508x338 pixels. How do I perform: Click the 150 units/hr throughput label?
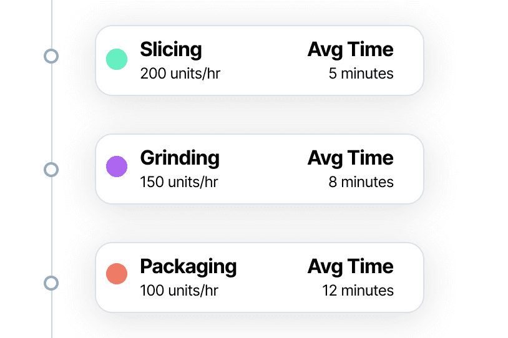179,182
